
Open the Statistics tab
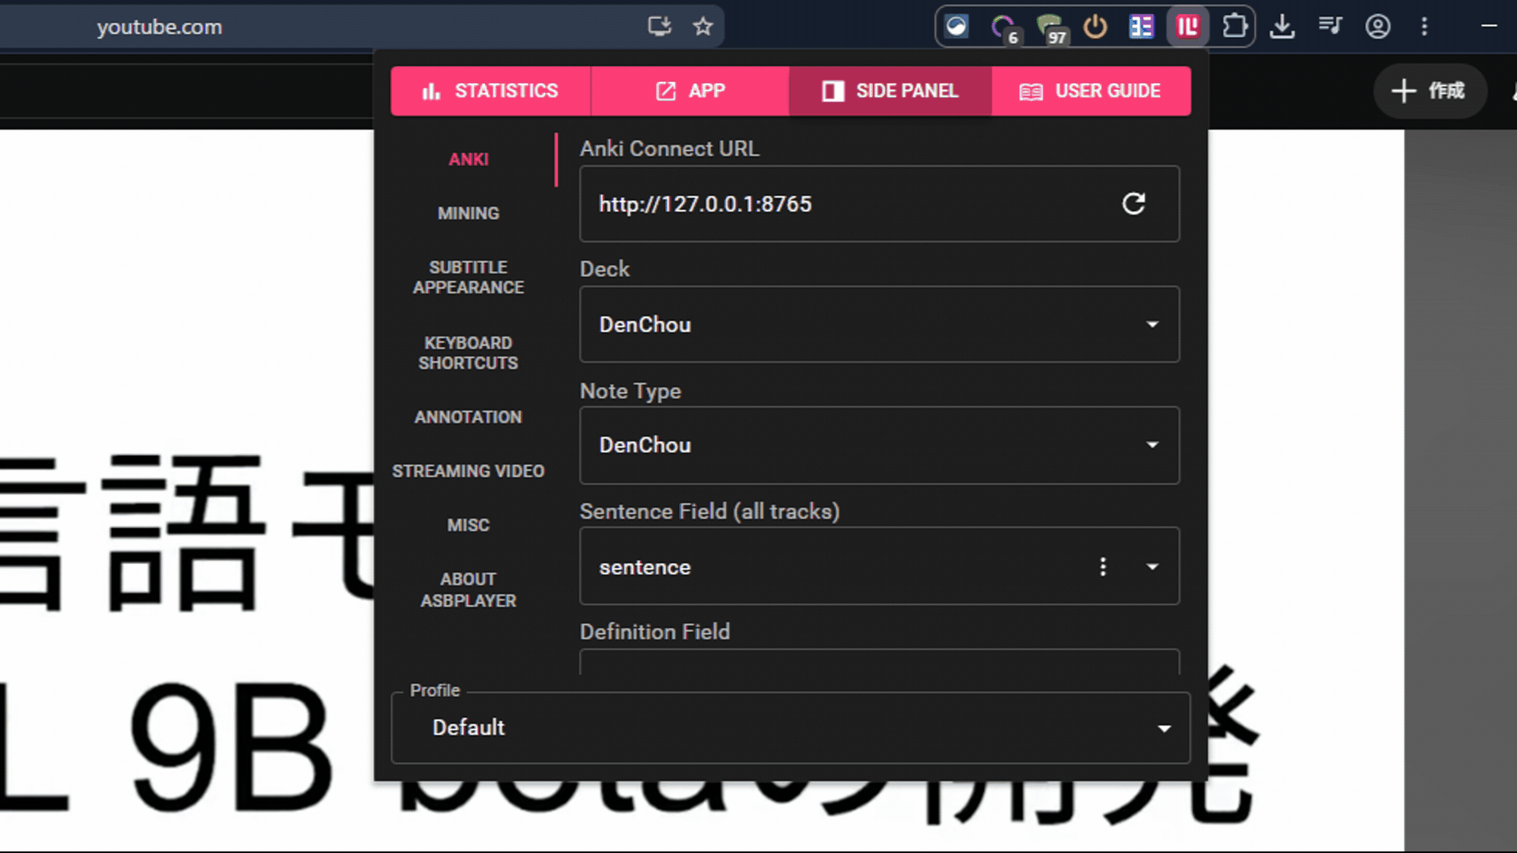tap(491, 91)
